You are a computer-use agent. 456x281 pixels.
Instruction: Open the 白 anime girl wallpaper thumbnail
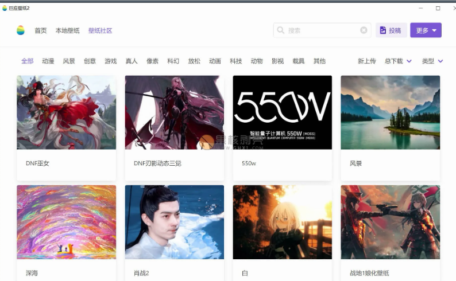point(283,222)
